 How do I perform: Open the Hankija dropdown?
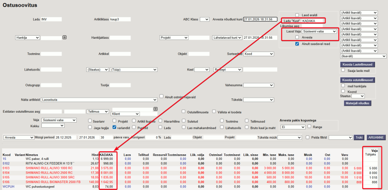click(28, 37)
